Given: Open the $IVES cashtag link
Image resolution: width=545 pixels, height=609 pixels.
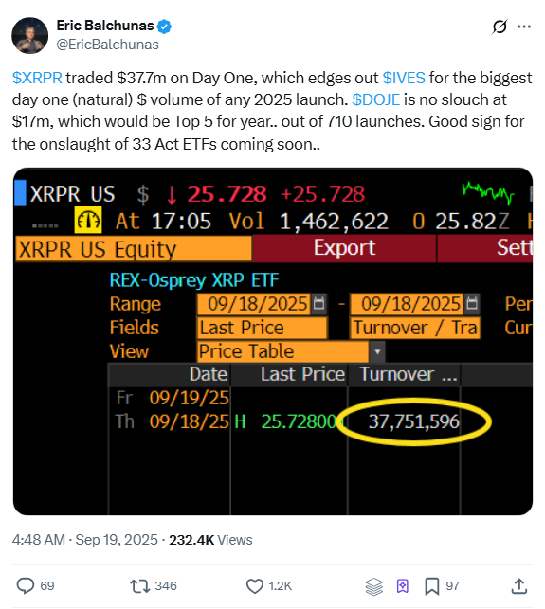Looking at the screenshot, I should click(404, 78).
